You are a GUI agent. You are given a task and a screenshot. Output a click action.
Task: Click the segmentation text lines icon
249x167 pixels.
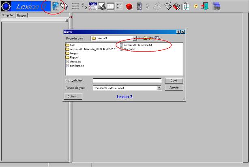coord(75,6)
